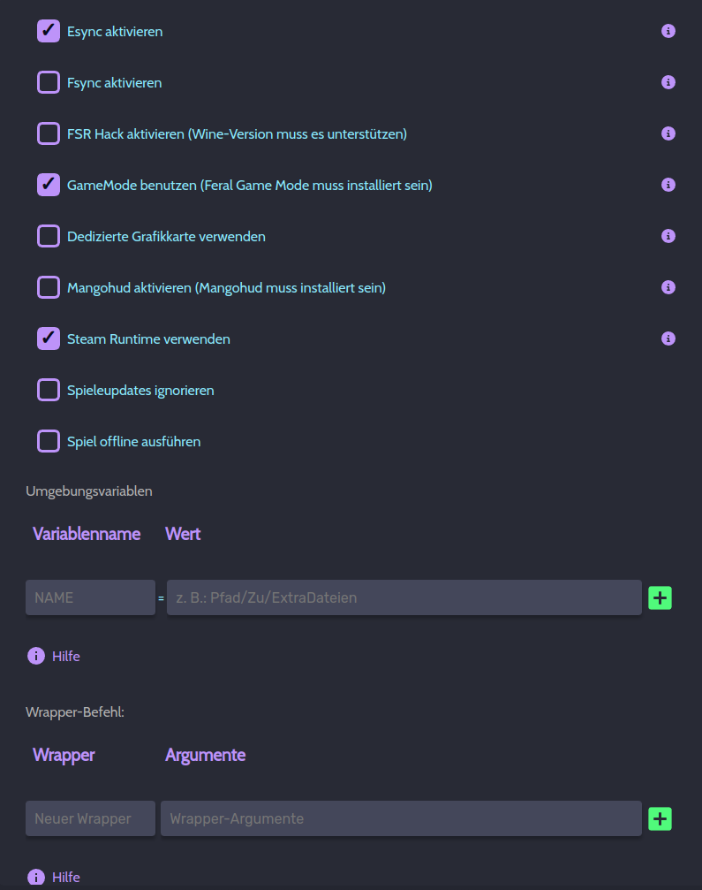Open Hilfe link under Umgebungsvariablen

click(x=65, y=657)
